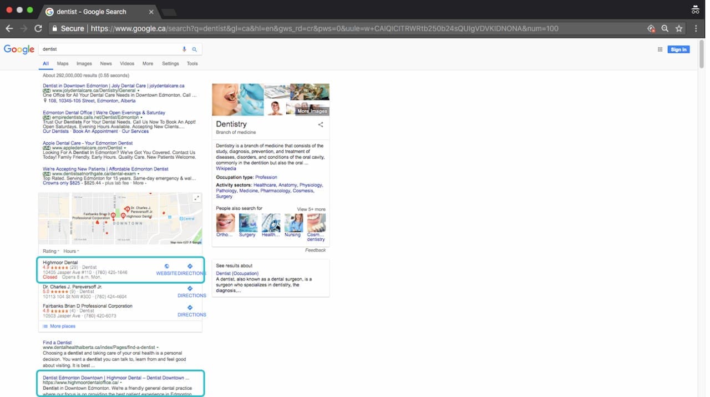Bookmark this page with the star icon
This screenshot has width=710, height=397.
coord(678,28)
